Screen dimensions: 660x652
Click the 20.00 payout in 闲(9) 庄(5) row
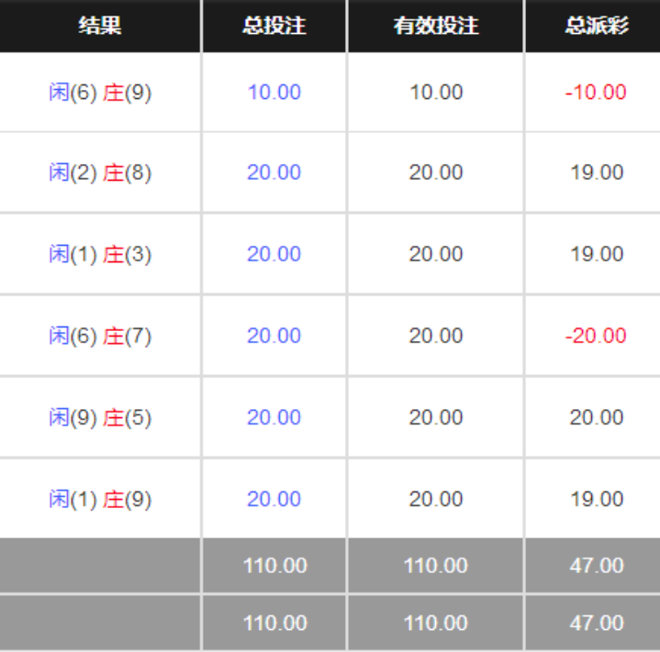[597, 417]
